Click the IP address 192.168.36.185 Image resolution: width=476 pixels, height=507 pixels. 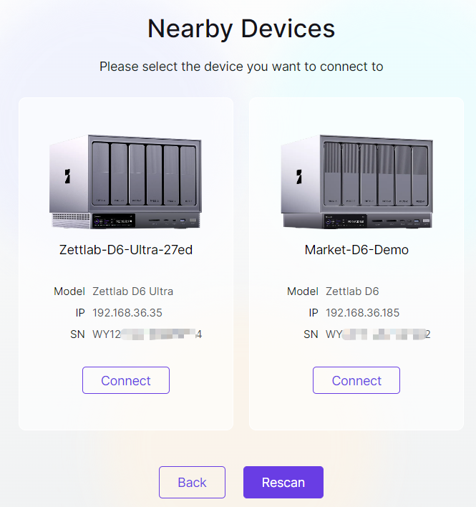(x=362, y=313)
